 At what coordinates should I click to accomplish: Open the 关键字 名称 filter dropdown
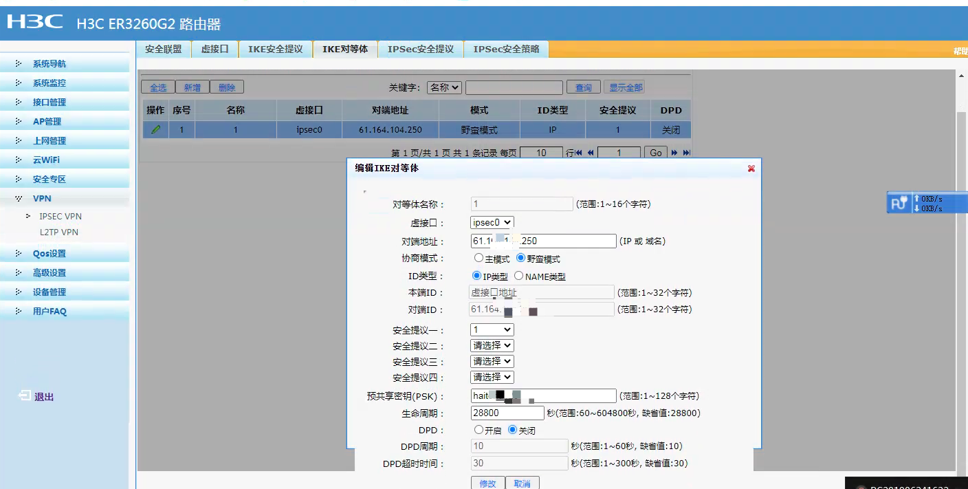(444, 87)
